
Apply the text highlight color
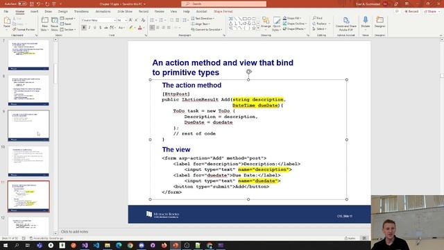[131, 28]
